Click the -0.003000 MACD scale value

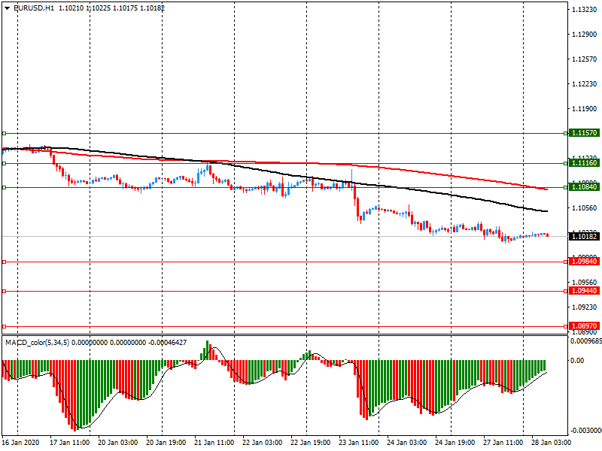pyautogui.click(x=584, y=431)
